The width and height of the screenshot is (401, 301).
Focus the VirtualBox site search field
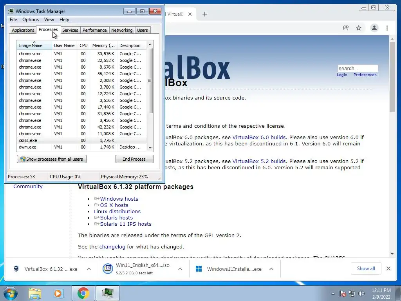[x=358, y=68]
